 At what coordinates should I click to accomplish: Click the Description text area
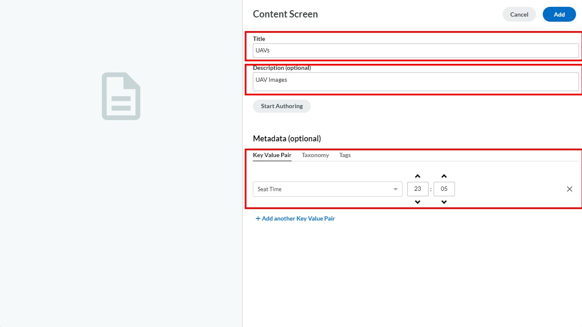tap(416, 82)
